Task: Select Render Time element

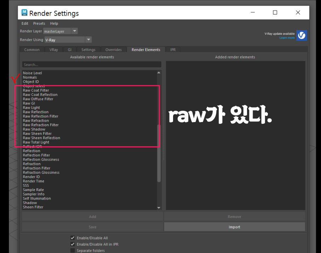Action: pyautogui.click(x=33, y=181)
